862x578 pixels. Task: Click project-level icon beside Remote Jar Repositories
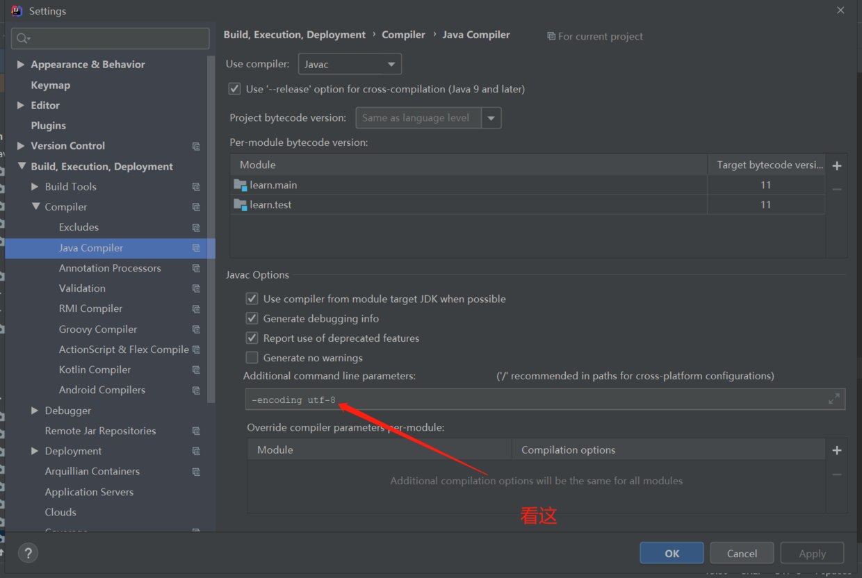tap(196, 431)
